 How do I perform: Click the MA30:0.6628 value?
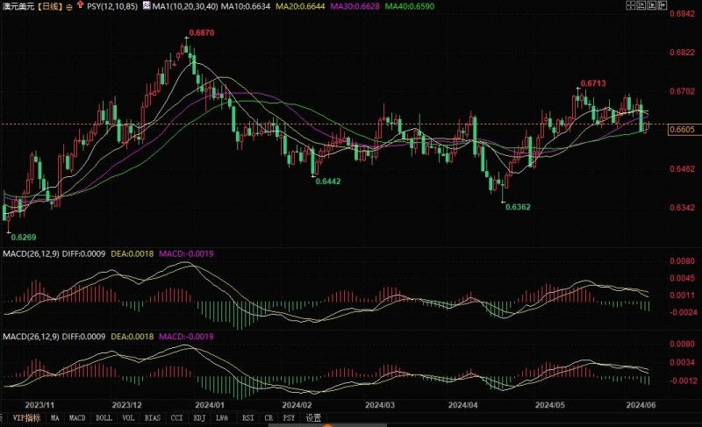click(x=355, y=6)
